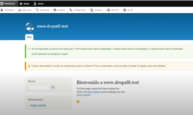This screenshot has height=115, width=193.
Task: Click the Fueron descartados 2 textos warning text
Action: point(99,66)
